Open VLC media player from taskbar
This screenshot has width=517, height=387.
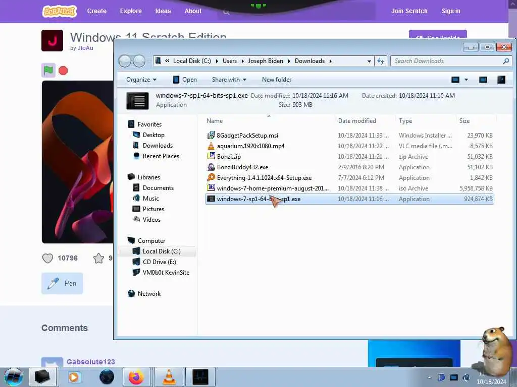(x=169, y=377)
